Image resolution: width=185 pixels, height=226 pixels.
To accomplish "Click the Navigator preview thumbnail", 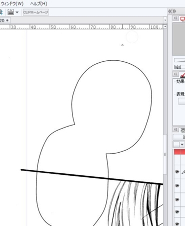I will tap(179, 39).
